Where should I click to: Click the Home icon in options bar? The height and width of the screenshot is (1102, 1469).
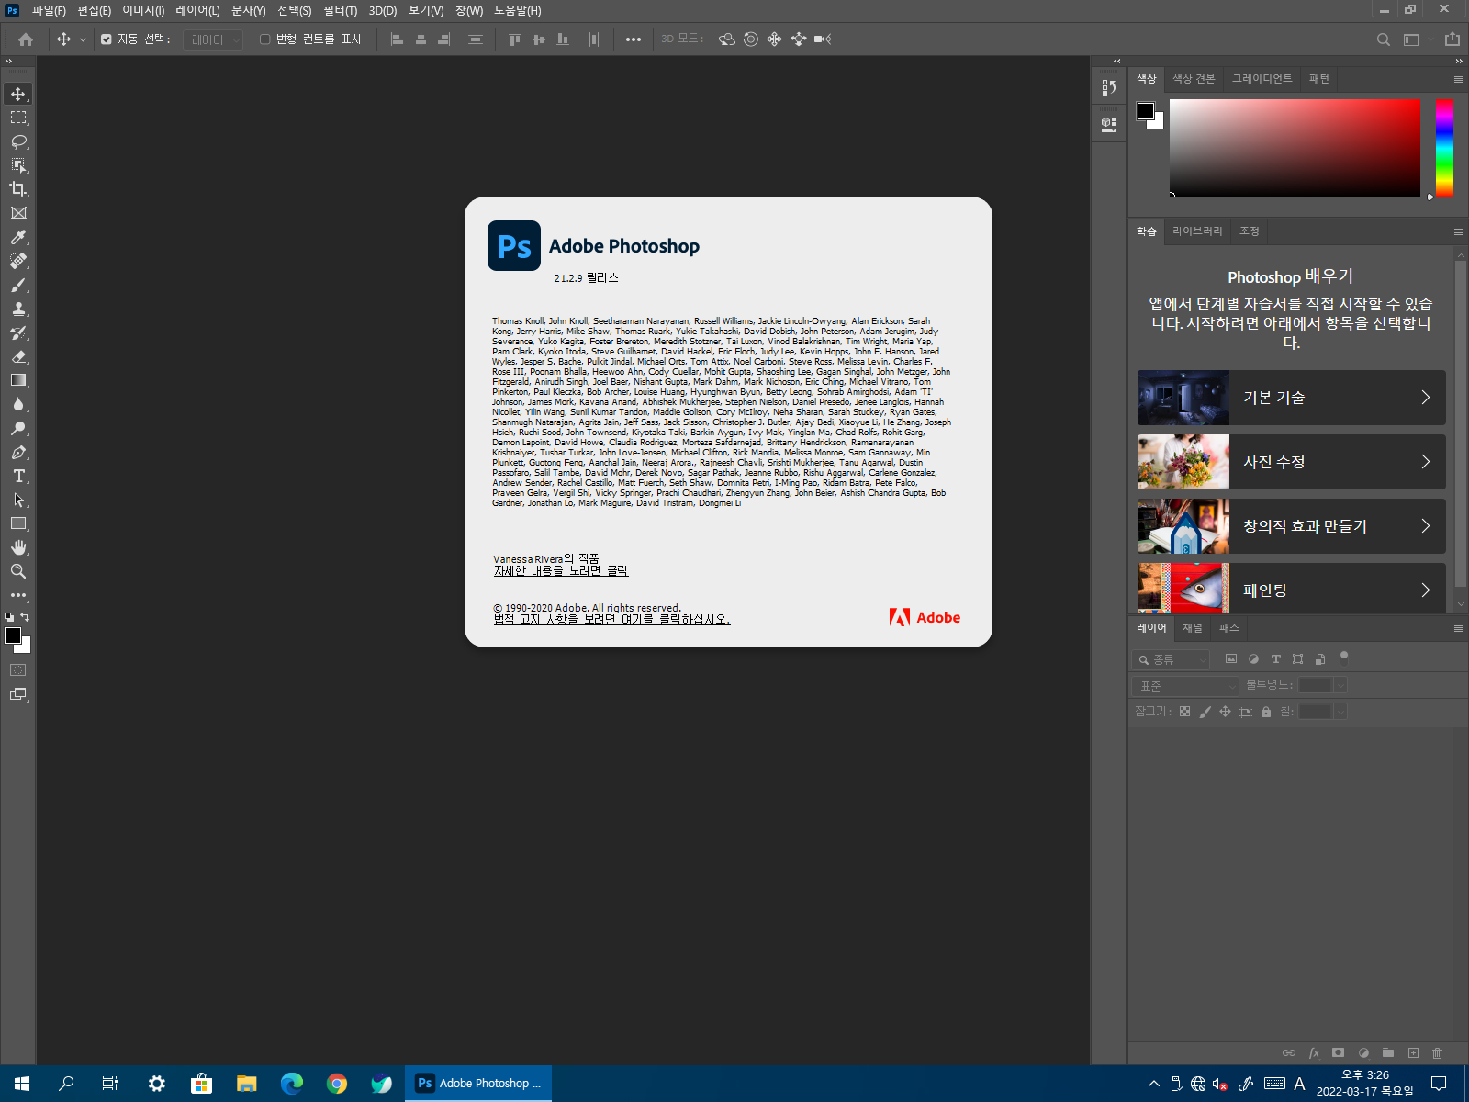coord(26,39)
